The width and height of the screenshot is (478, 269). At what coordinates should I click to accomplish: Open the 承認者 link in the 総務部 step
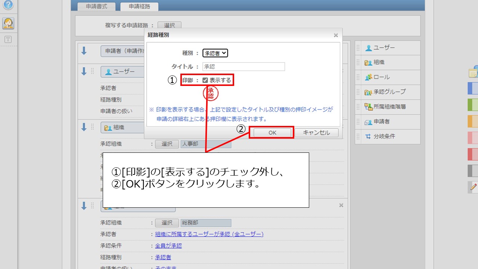pyautogui.click(x=163, y=257)
